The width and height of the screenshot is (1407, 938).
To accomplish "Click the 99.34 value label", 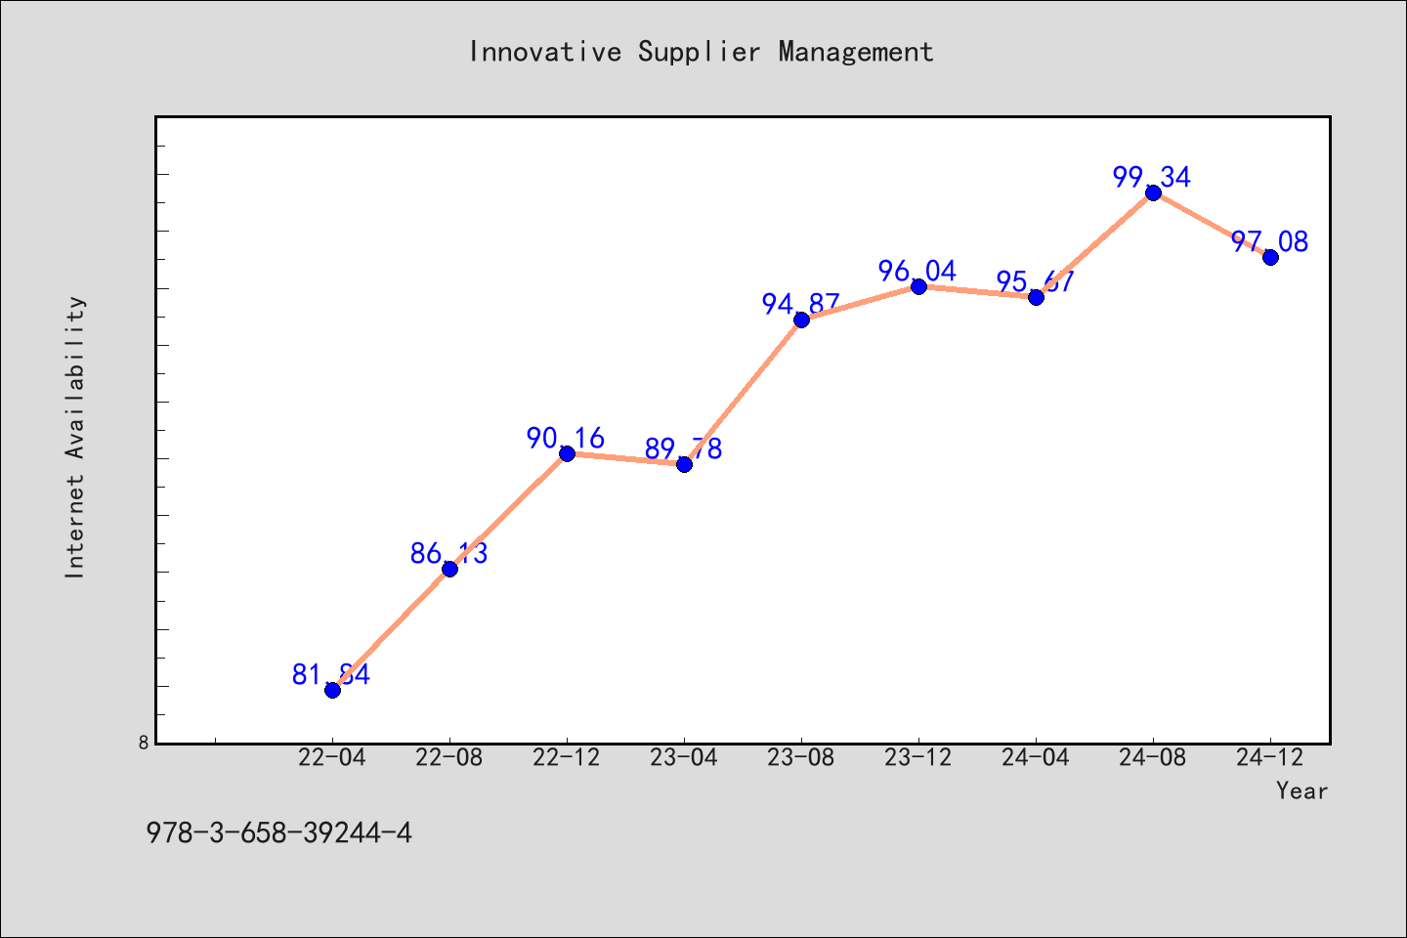I will pos(1152,177).
